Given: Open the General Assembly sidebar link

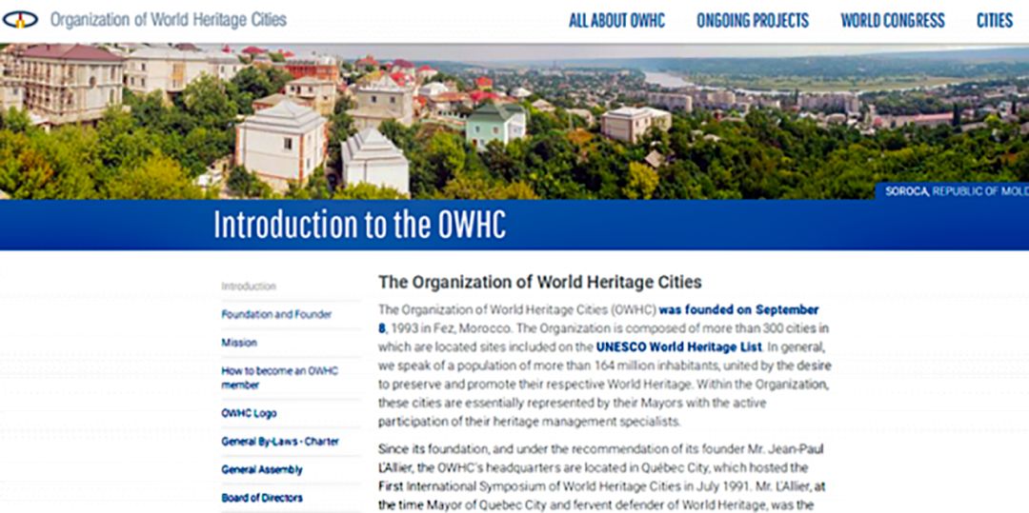Looking at the screenshot, I should point(262,470).
